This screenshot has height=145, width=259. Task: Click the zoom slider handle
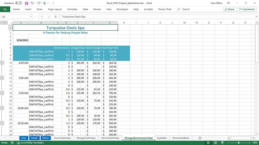pyautogui.click(x=239, y=143)
